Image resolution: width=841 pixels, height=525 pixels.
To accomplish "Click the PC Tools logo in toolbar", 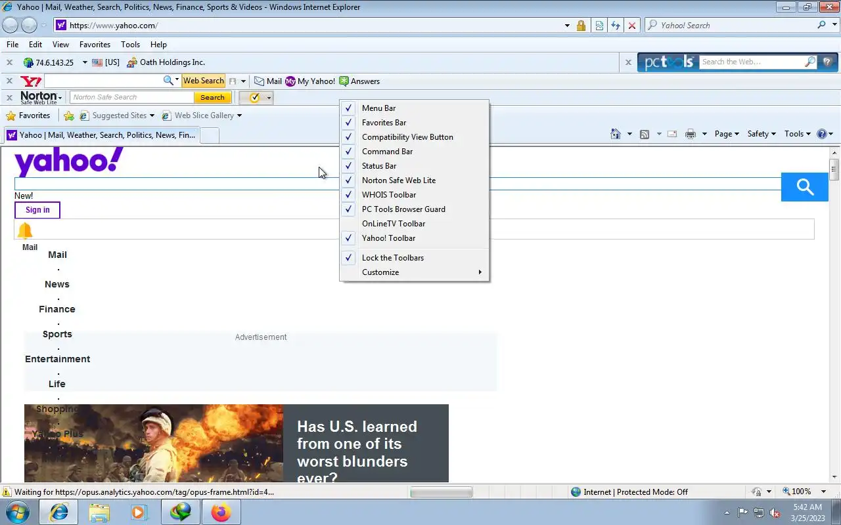I will (x=669, y=62).
